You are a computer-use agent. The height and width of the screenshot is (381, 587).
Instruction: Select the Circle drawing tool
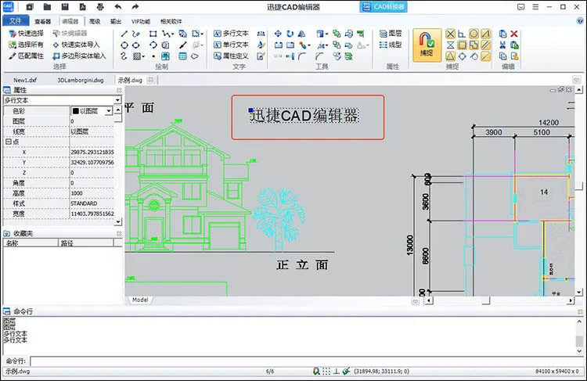[124, 45]
